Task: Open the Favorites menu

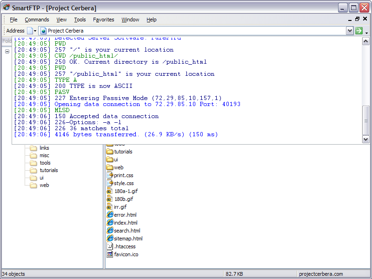Action: click(x=103, y=20)
